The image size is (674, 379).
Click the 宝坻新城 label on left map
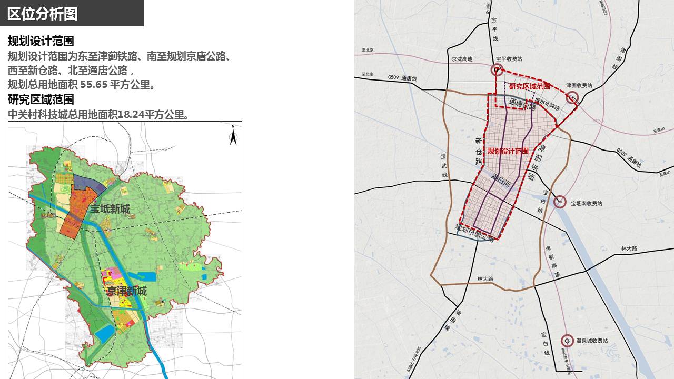[110, 209]
